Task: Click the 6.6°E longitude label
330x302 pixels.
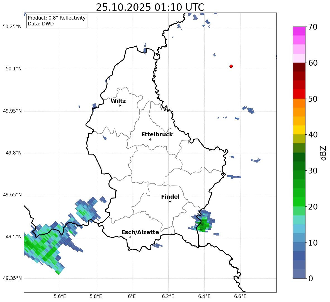Action: coord(240,296)
